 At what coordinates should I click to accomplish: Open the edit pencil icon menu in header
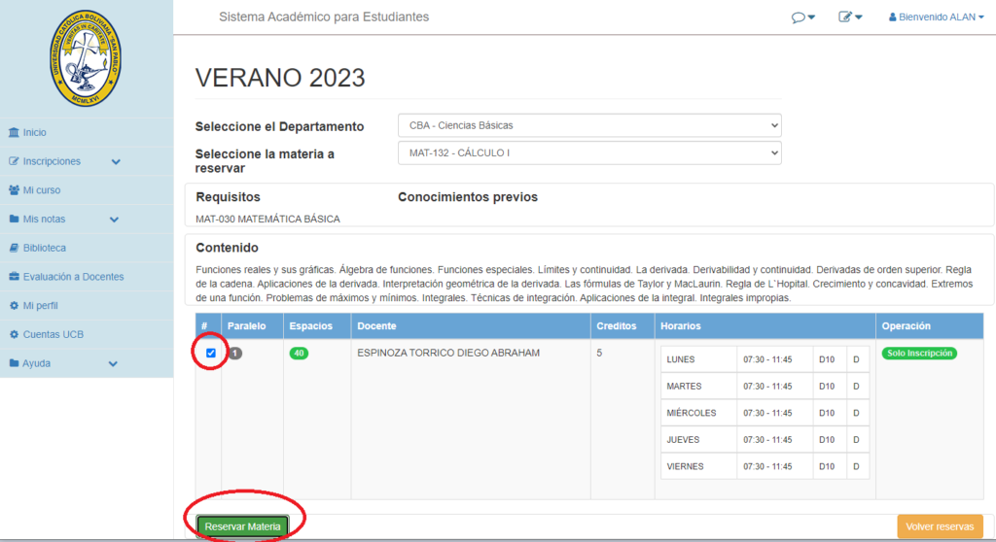pyautogui.click(x=847, y=17)
